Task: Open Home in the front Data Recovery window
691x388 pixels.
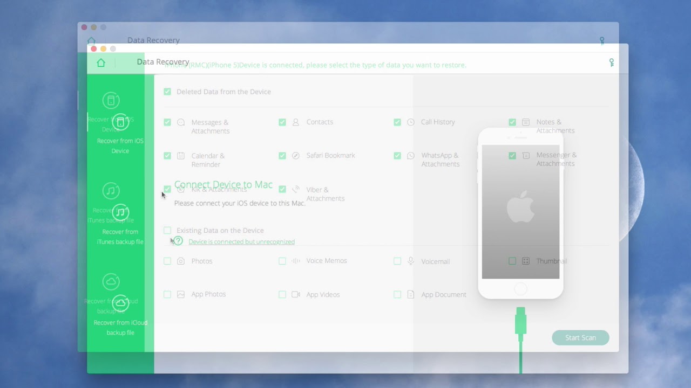Action: (101, 63)
